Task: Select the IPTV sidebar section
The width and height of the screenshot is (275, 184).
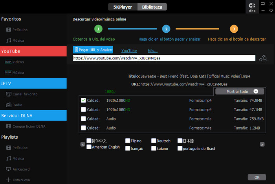Action: click(x=33, y=84)
